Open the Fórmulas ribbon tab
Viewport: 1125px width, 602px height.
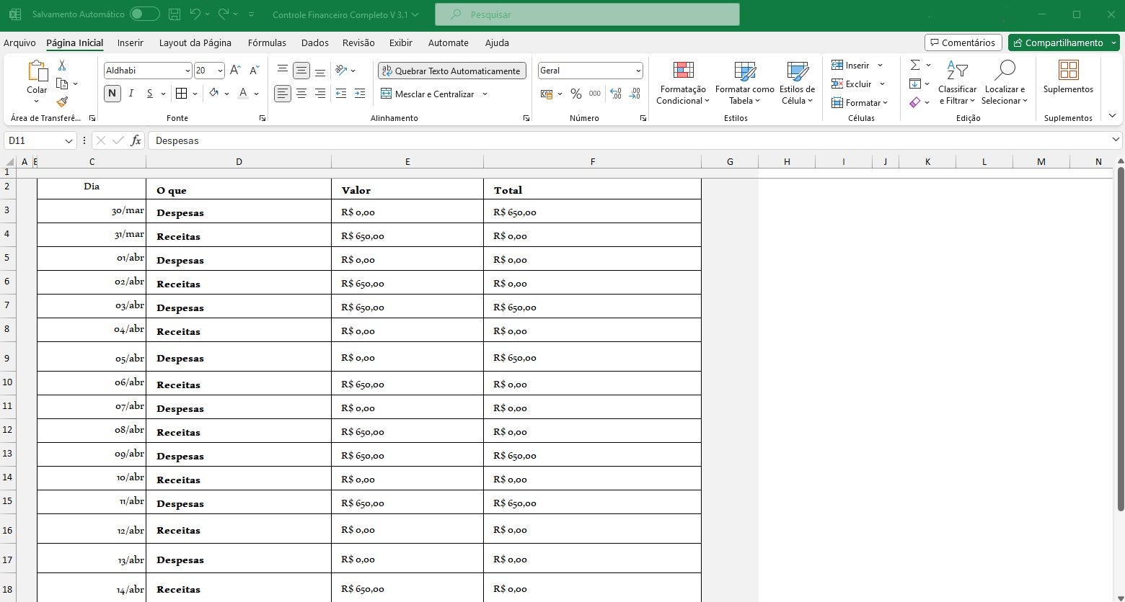(x=267, y=42)
